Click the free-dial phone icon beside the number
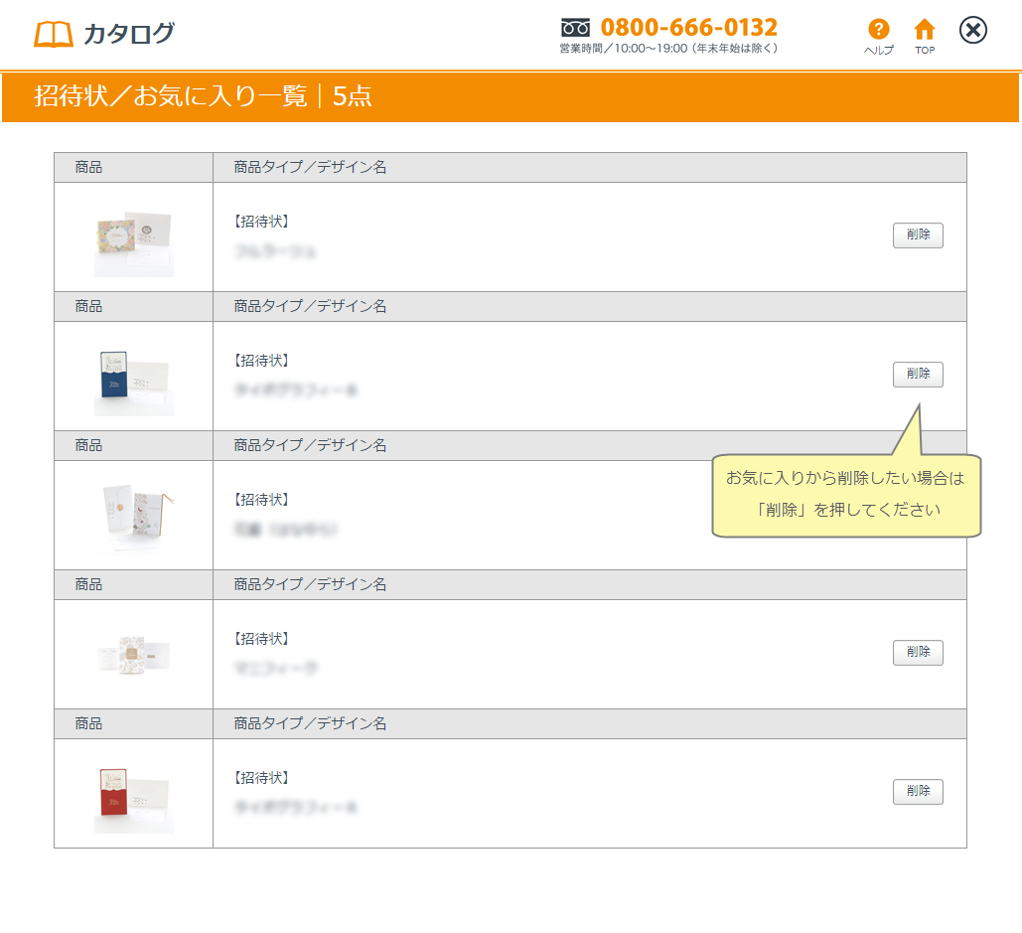This screenshot has height=933, width=1022. (x=575, y=28)
